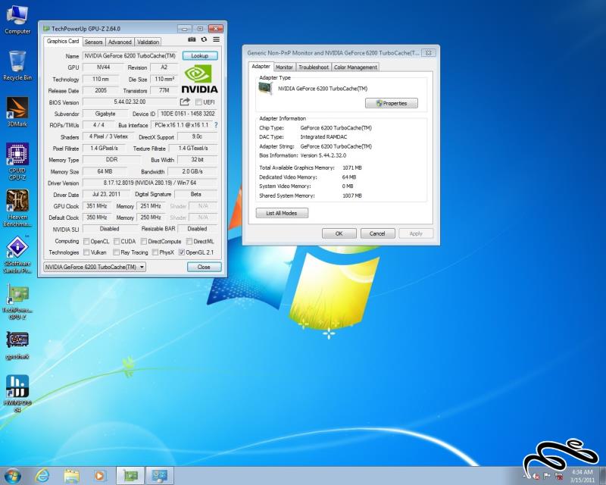The height and width of the screenshot is (485, 606).
Task: Switch to the Graphics Card tab
Action: point(63,41)
